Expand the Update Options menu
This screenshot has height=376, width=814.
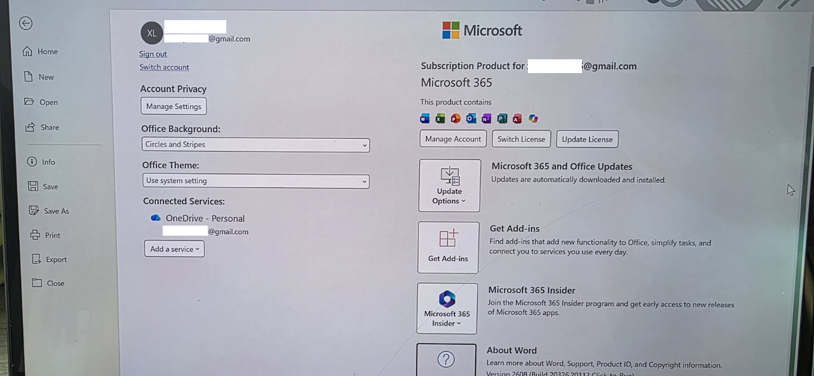coord(449,185)
